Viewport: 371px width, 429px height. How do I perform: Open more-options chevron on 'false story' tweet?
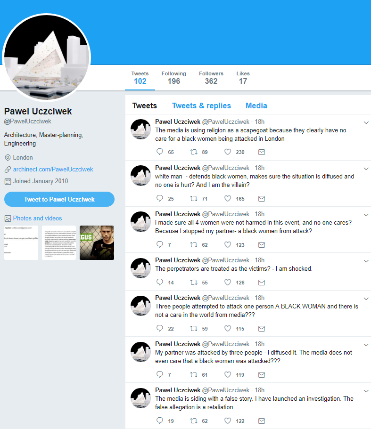[x=366, y=391]
